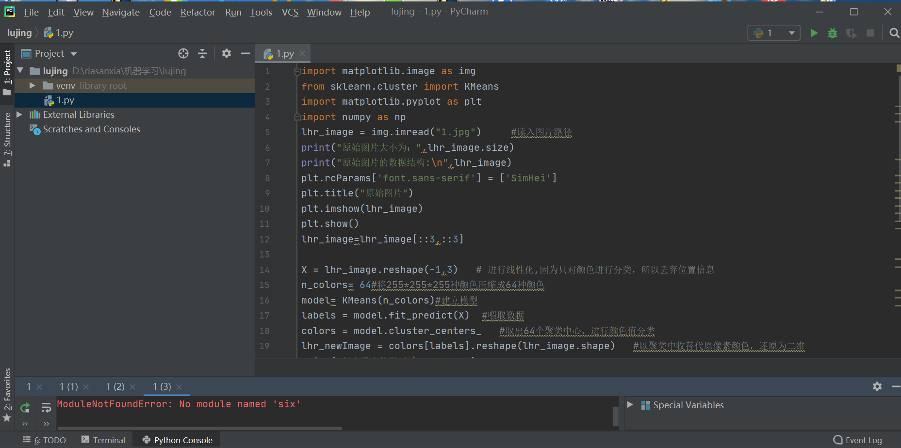Expand Special Variables in console
Image resolution: width=901 pixels, height=448 pixels.
click(630, 405)
